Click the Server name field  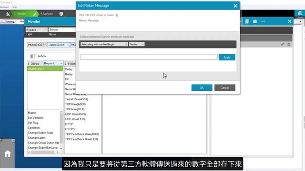62,29
